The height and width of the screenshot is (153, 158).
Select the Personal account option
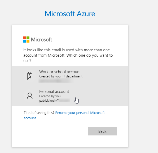[x=70, y=96]
